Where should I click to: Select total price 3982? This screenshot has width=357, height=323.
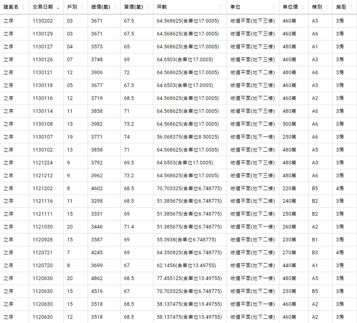point(97,124)
